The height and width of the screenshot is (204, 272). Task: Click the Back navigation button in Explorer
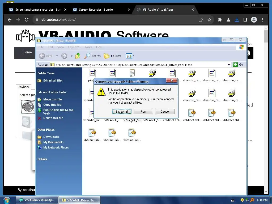coord(46,56)
